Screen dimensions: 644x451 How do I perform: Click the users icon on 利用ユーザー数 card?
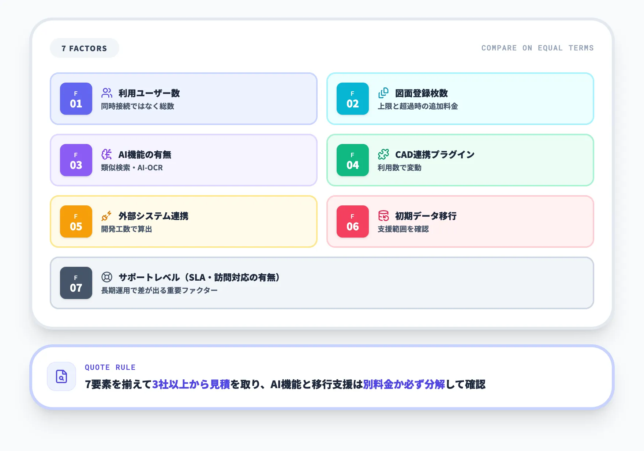(x=107, y=93)
